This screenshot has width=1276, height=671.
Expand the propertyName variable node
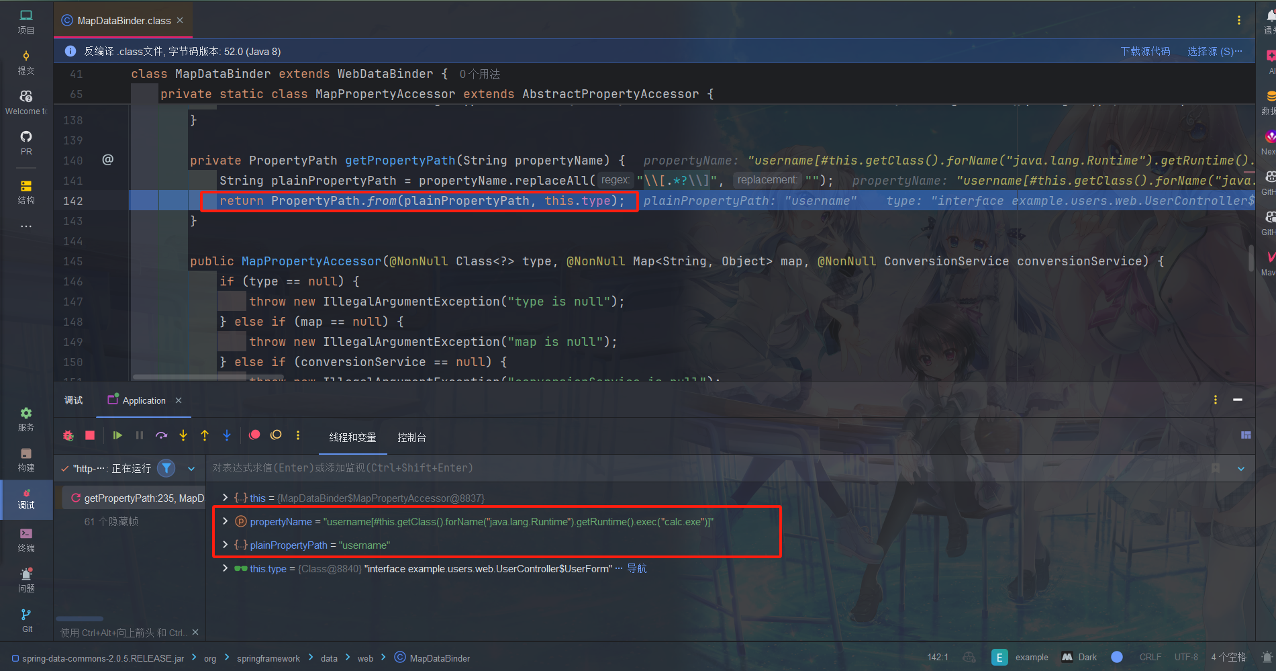225,521
